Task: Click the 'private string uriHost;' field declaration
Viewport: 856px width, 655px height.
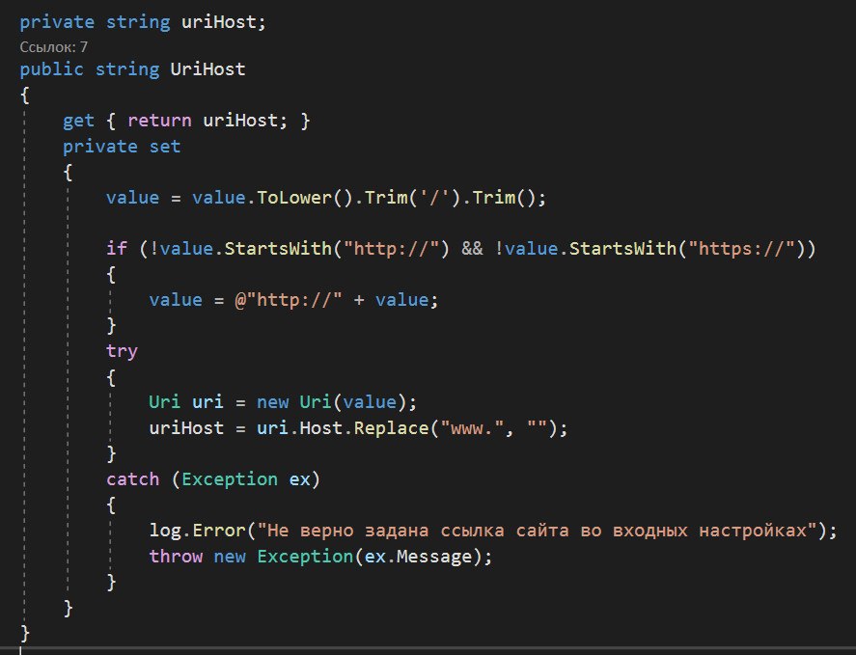Action: pos(143,22)
